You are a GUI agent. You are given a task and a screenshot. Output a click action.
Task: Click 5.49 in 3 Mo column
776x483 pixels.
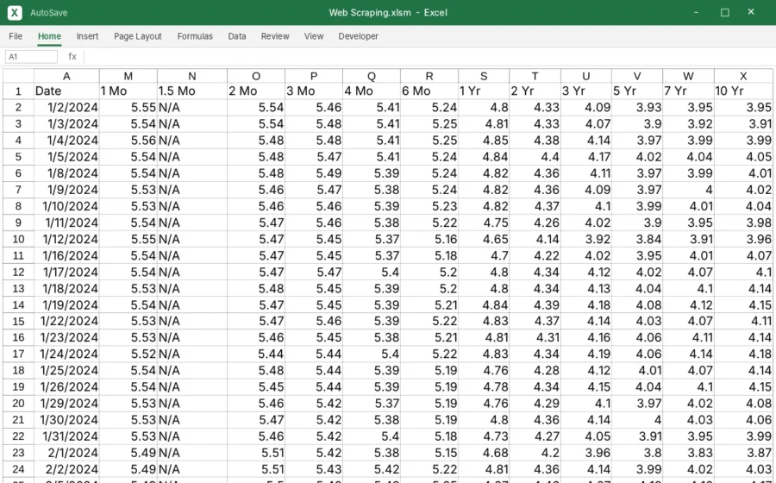[314, 173]
